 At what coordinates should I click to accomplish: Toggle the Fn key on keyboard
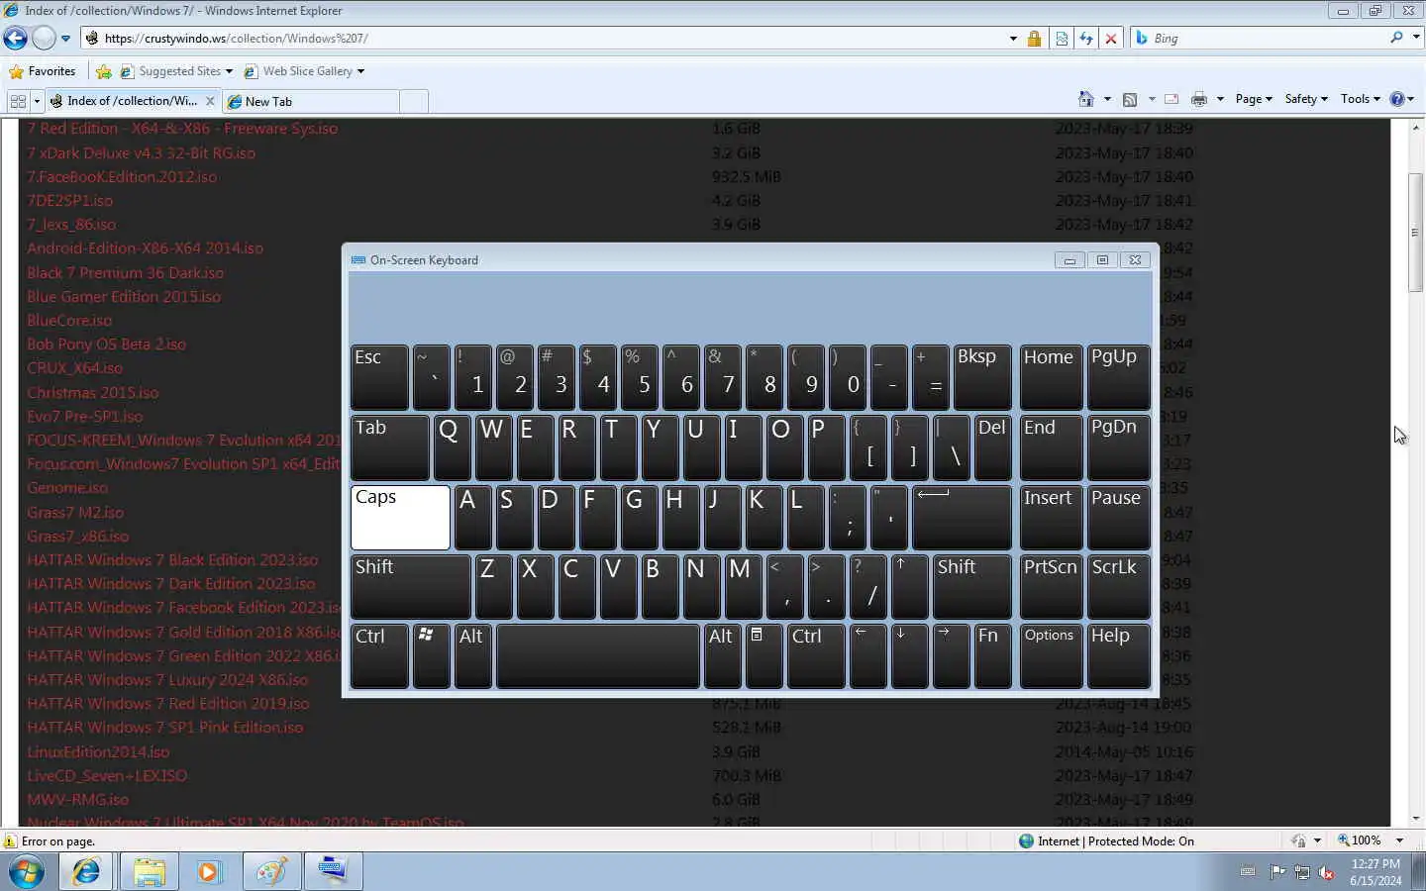tap(992, 656)
